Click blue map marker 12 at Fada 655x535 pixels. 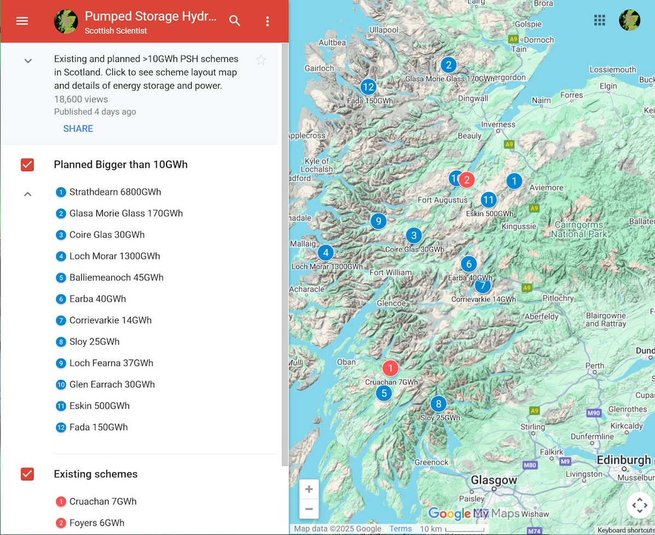368,86
